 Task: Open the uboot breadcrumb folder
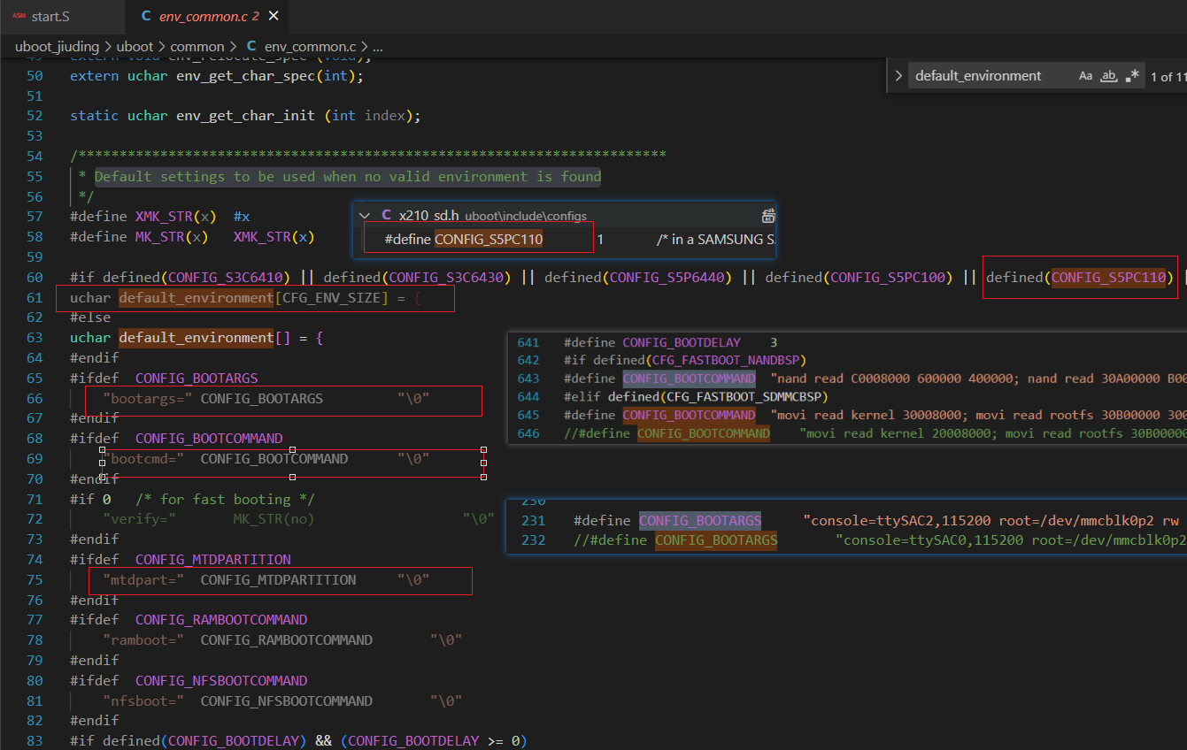(134, 46)
